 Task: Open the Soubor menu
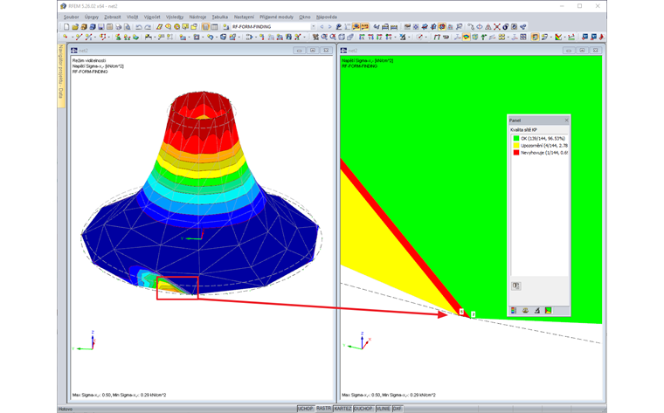tap(71, 17)
